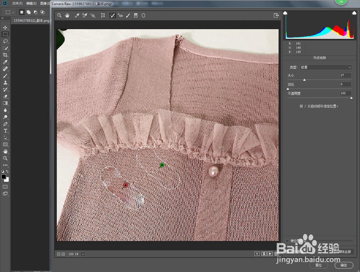Confirm with the OK button

point(344,265)
